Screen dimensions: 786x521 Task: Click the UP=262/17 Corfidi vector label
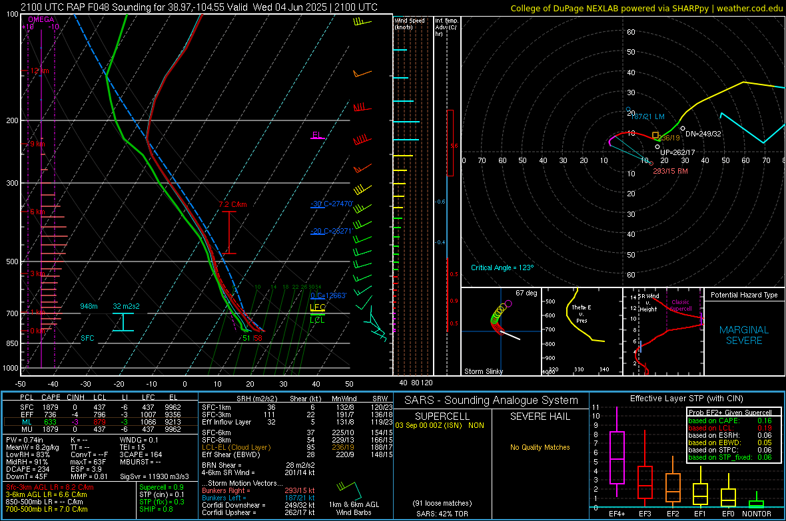677,152
